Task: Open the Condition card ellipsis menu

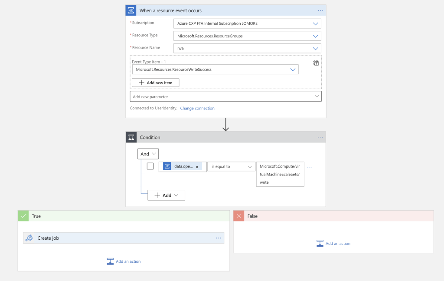Action: click(320, 137)
